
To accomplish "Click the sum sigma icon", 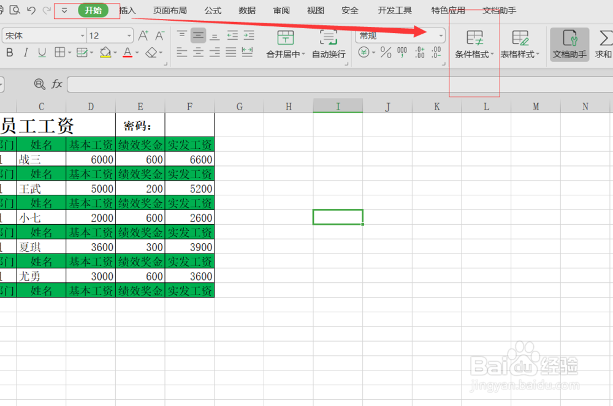I will click(x=605, y=38).
